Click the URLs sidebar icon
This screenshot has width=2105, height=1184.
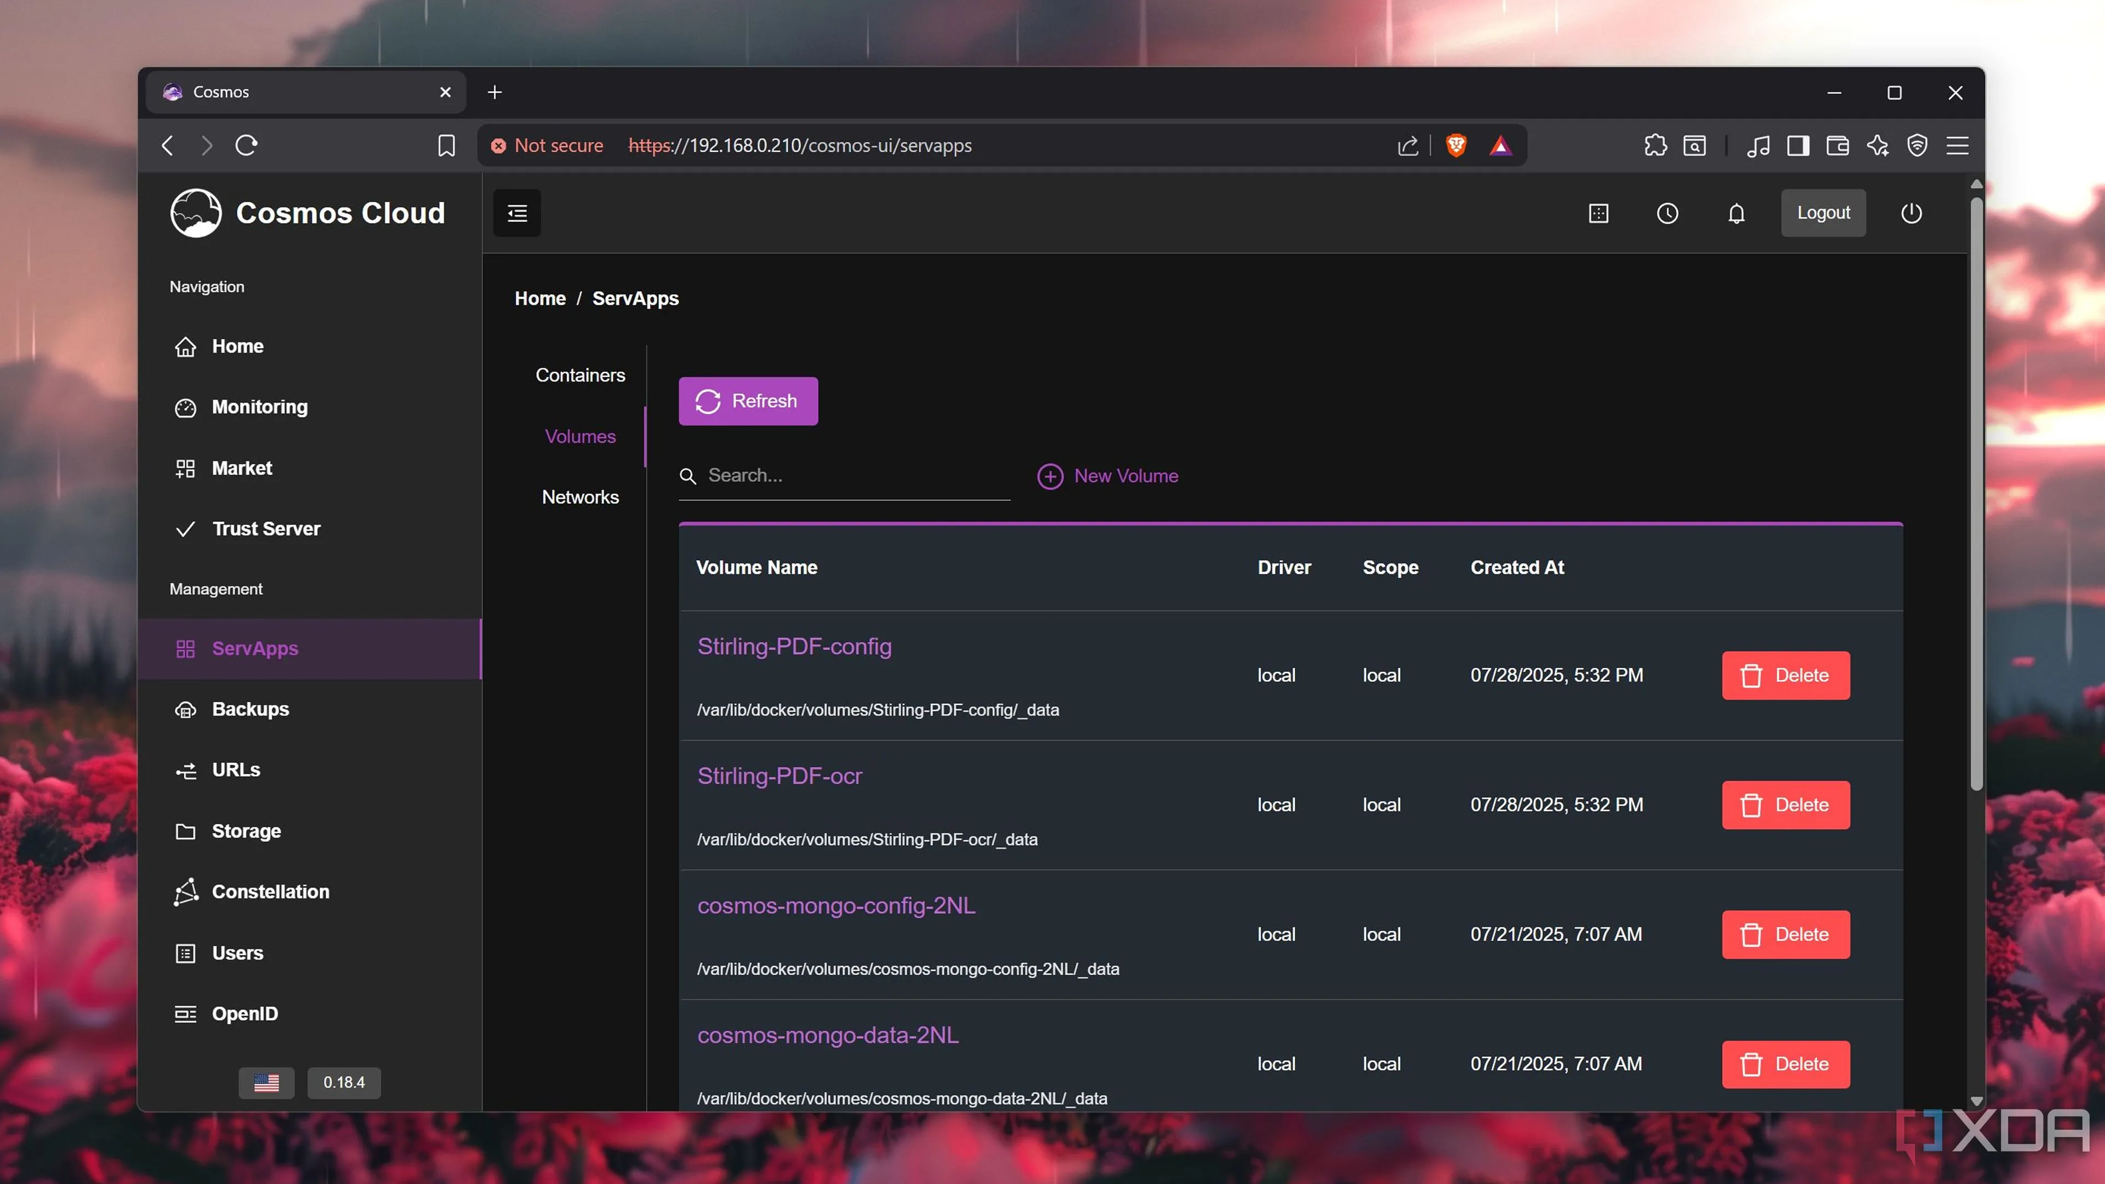[185, 771]
